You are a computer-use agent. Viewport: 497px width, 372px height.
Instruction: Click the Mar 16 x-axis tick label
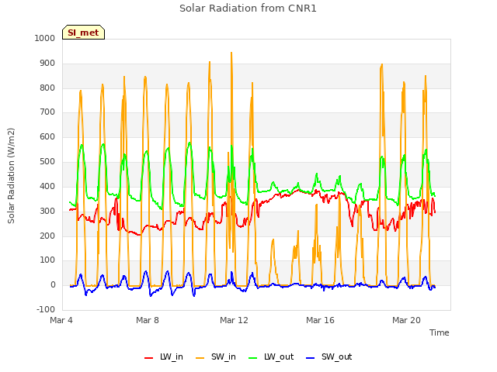[x=320, y=320]
